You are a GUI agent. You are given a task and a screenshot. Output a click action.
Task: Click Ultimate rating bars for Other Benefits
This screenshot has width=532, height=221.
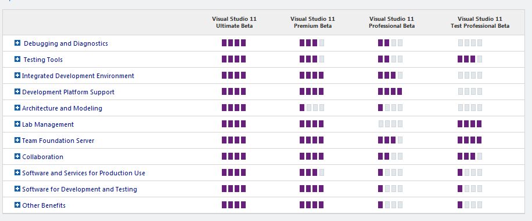click(234, 205)
